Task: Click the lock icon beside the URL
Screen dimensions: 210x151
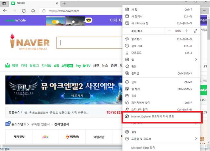Action: (x=44, y=11)
